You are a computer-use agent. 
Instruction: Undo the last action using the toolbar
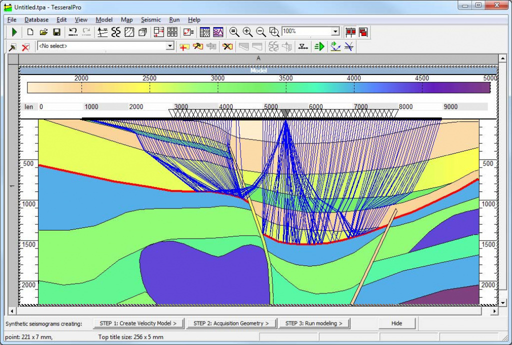(73, 32)
